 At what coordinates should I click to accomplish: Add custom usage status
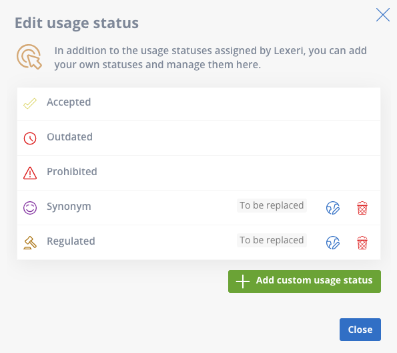pyautogui.click(x=304, y=281)
